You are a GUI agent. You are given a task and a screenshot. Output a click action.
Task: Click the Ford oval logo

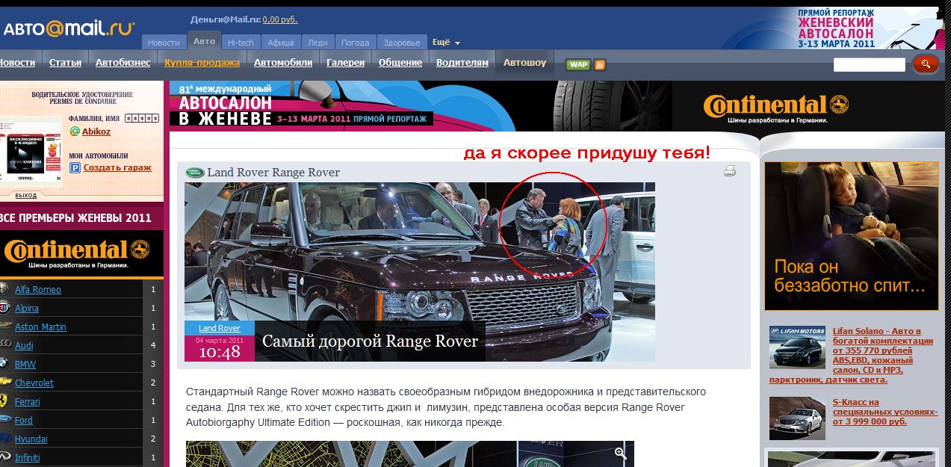[5, 420]
